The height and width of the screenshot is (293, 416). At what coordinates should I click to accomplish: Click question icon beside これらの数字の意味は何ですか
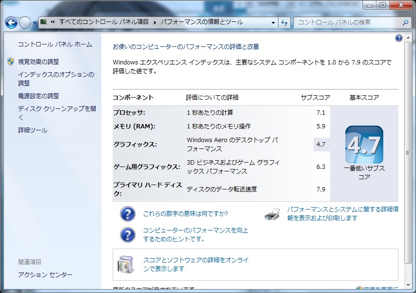[x=127, y=214]
